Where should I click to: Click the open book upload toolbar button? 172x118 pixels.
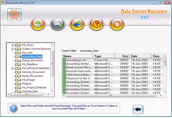[x=58, y=24]
